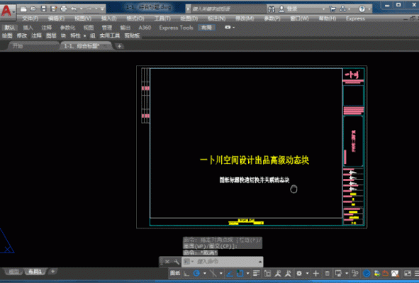
Task: Click the binoculars search icon
Action: pos(272,9)
